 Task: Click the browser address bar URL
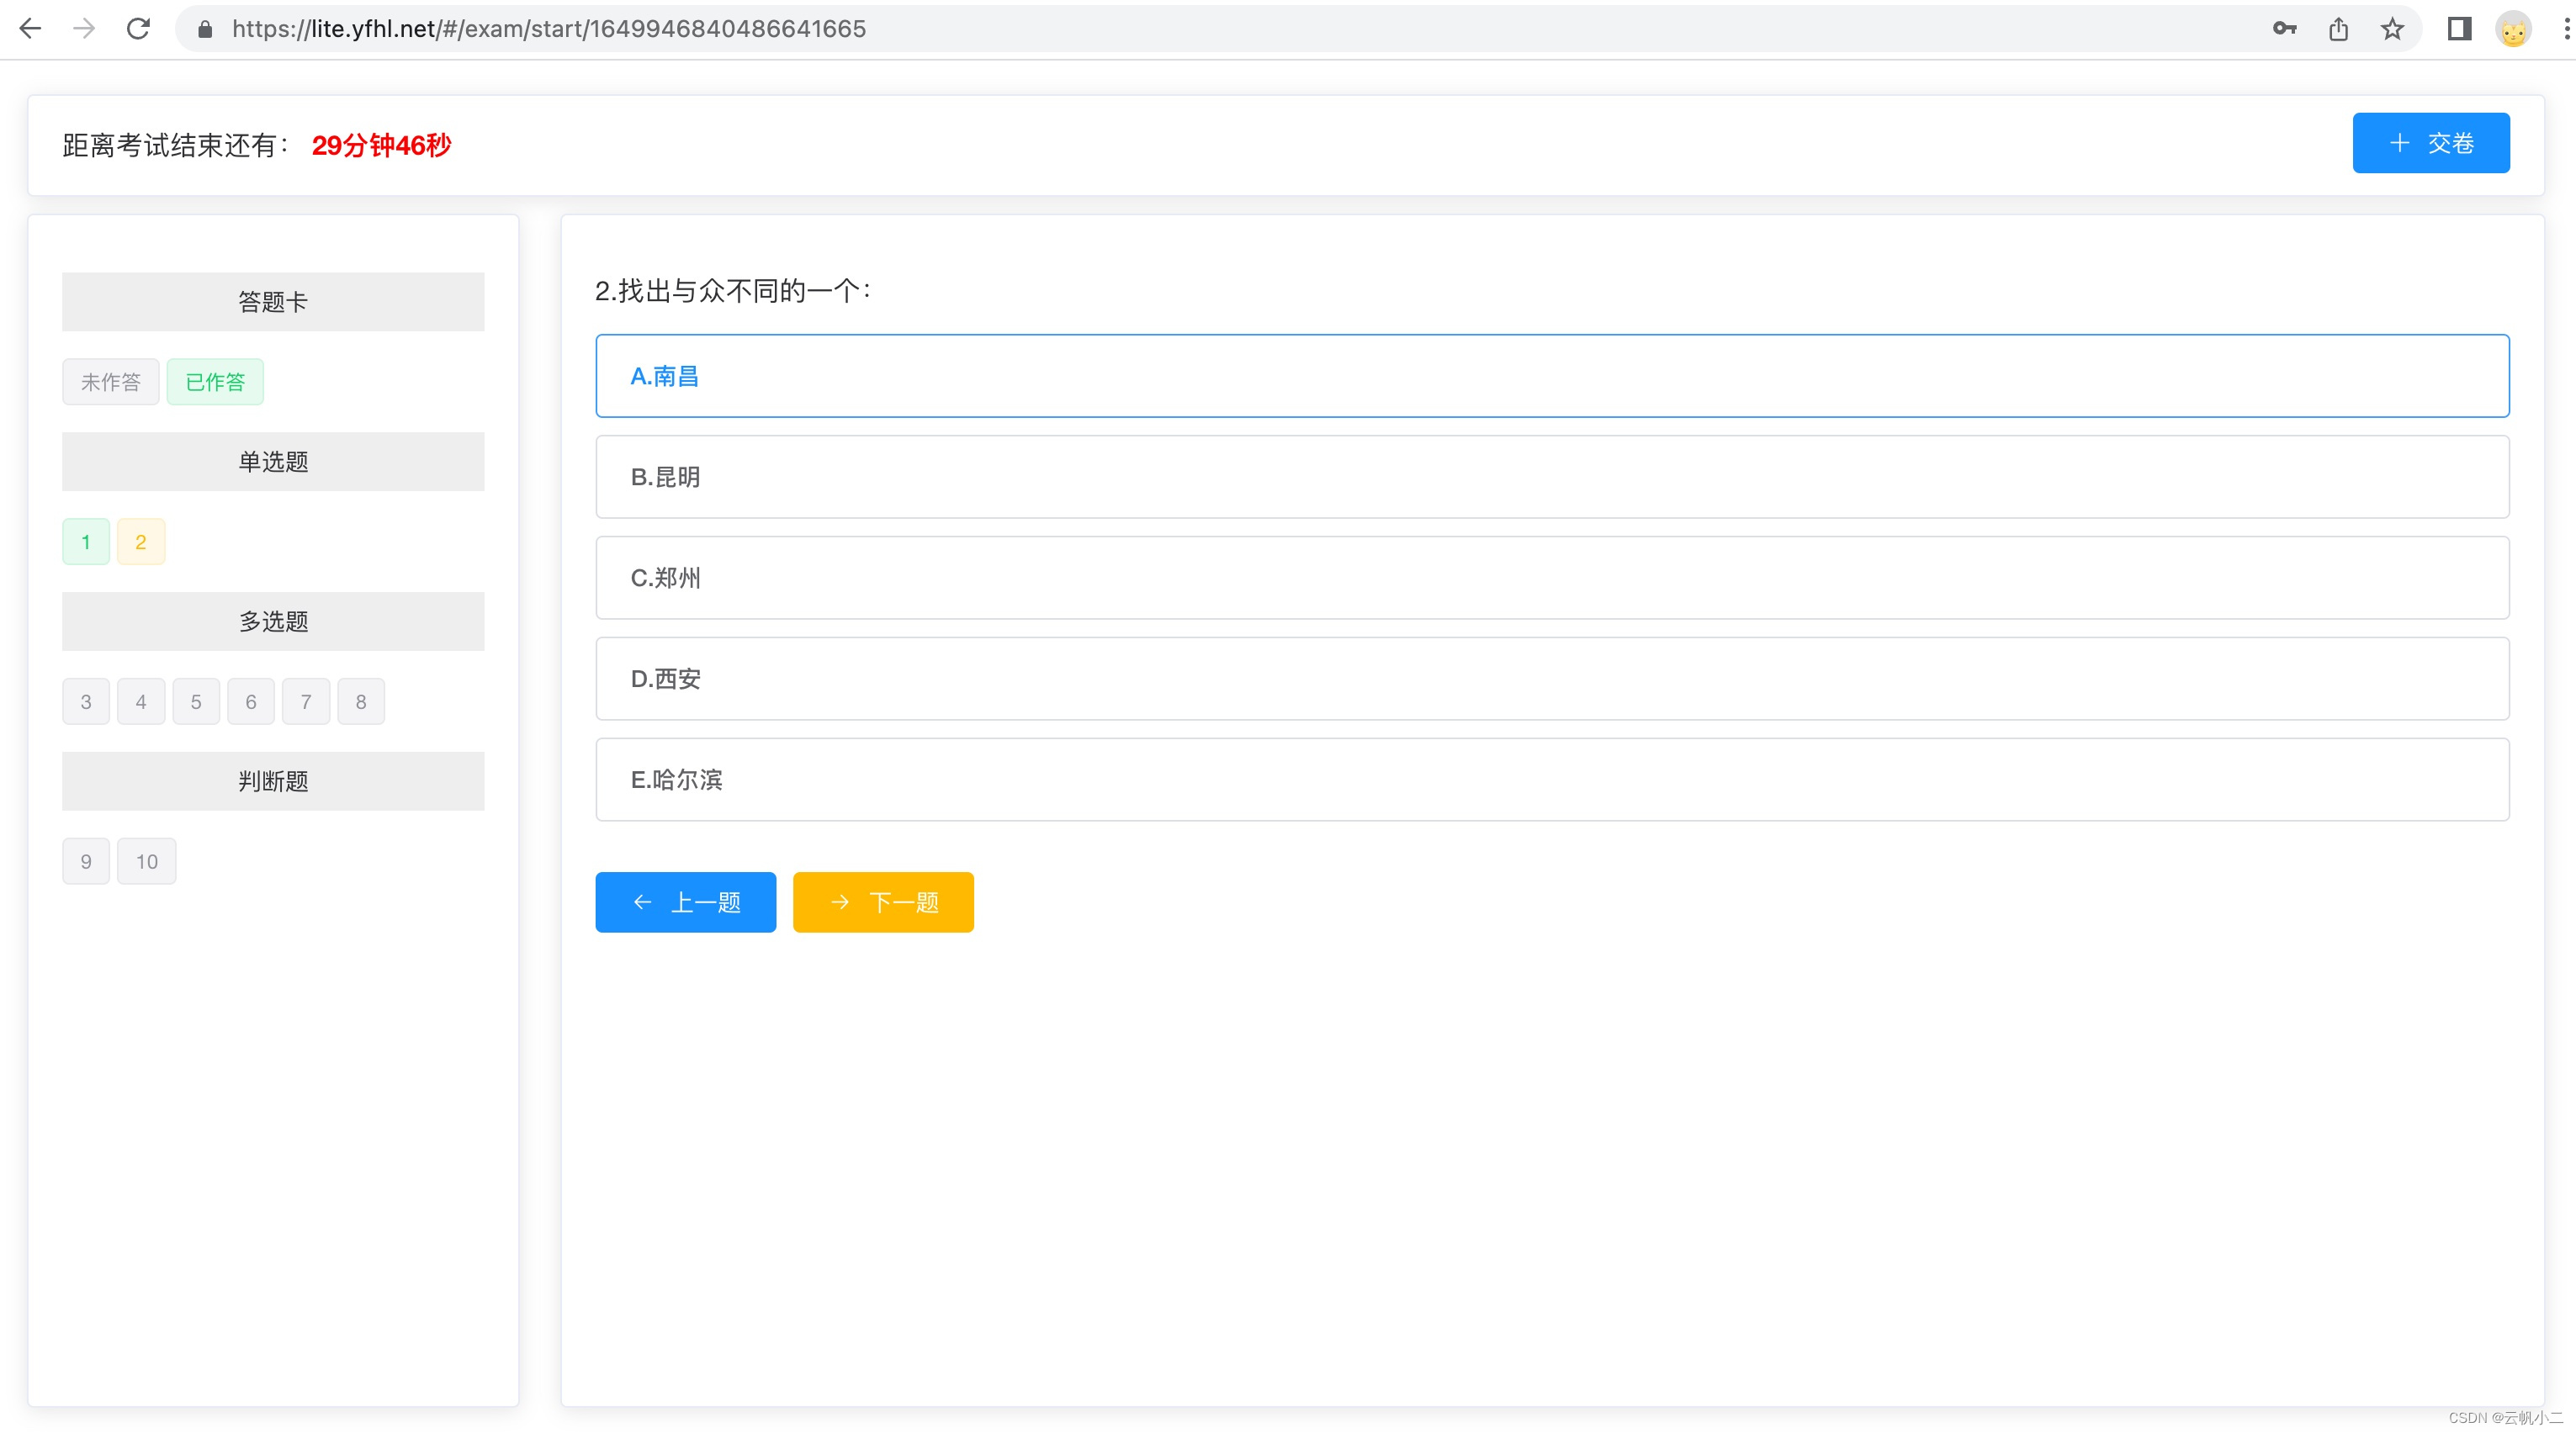coord(548,28)
